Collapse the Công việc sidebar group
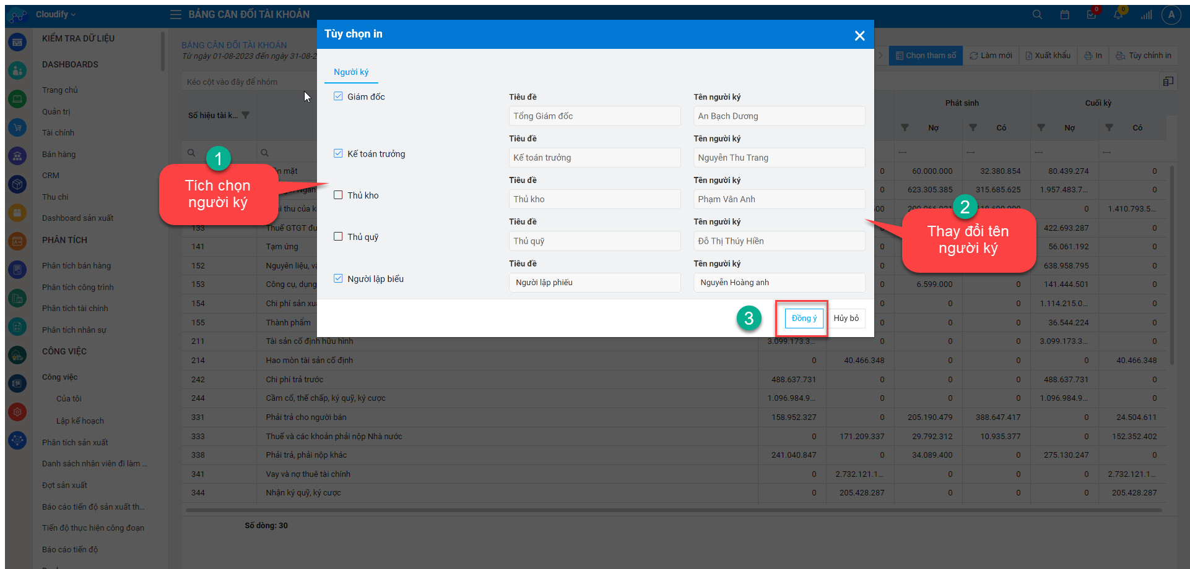 click(60, 377)
